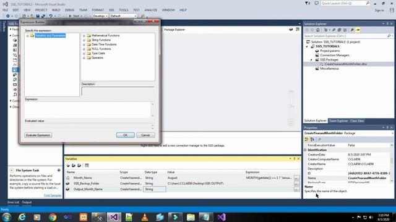This screenshot has width=396, height=222.
Task: Click the Save toolbar icon
Action: click(x=38, y=16)
